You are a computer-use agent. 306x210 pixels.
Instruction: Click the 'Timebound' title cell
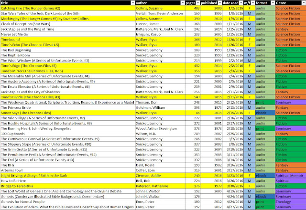pyautogui.click(x=68, y=40)
